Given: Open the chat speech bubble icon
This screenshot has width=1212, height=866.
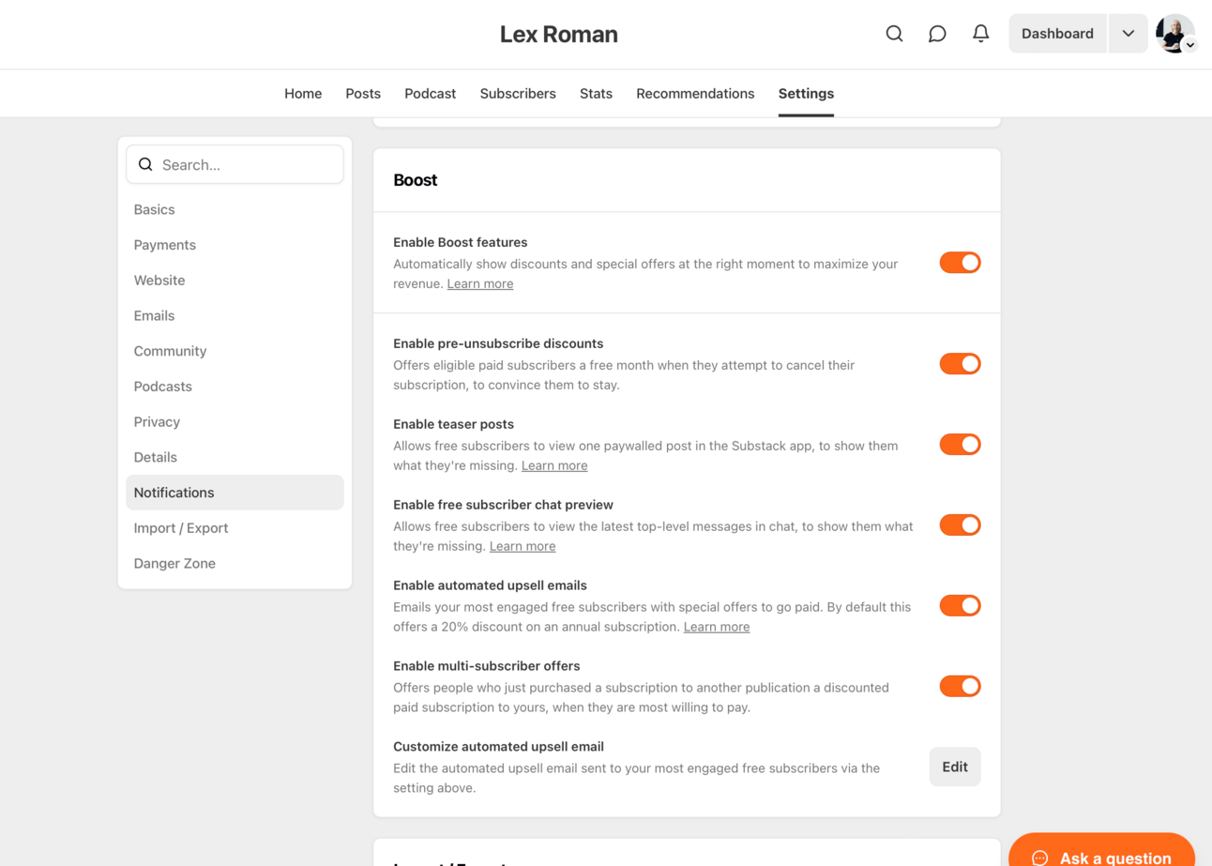Looking at the screenshot, I should [937, 34].
